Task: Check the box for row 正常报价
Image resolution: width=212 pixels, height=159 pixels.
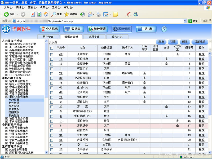Action: click(x=52, y=55)
